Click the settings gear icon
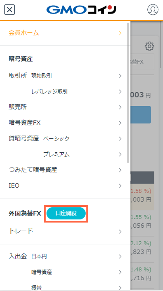The width and height of the screenshot is (163, 291). click(x=149, y=46)
